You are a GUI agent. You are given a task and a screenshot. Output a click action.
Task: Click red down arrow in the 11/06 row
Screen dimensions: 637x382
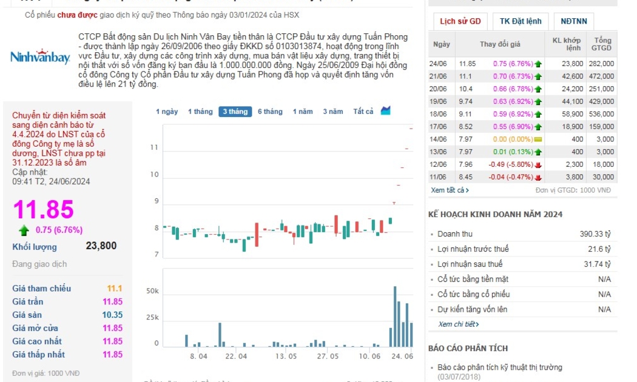(538, 178)
